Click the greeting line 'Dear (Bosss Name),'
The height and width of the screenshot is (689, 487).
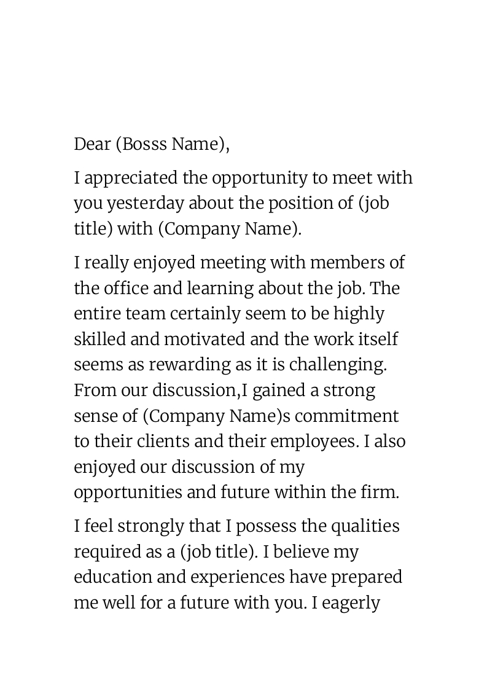point(152,144)
